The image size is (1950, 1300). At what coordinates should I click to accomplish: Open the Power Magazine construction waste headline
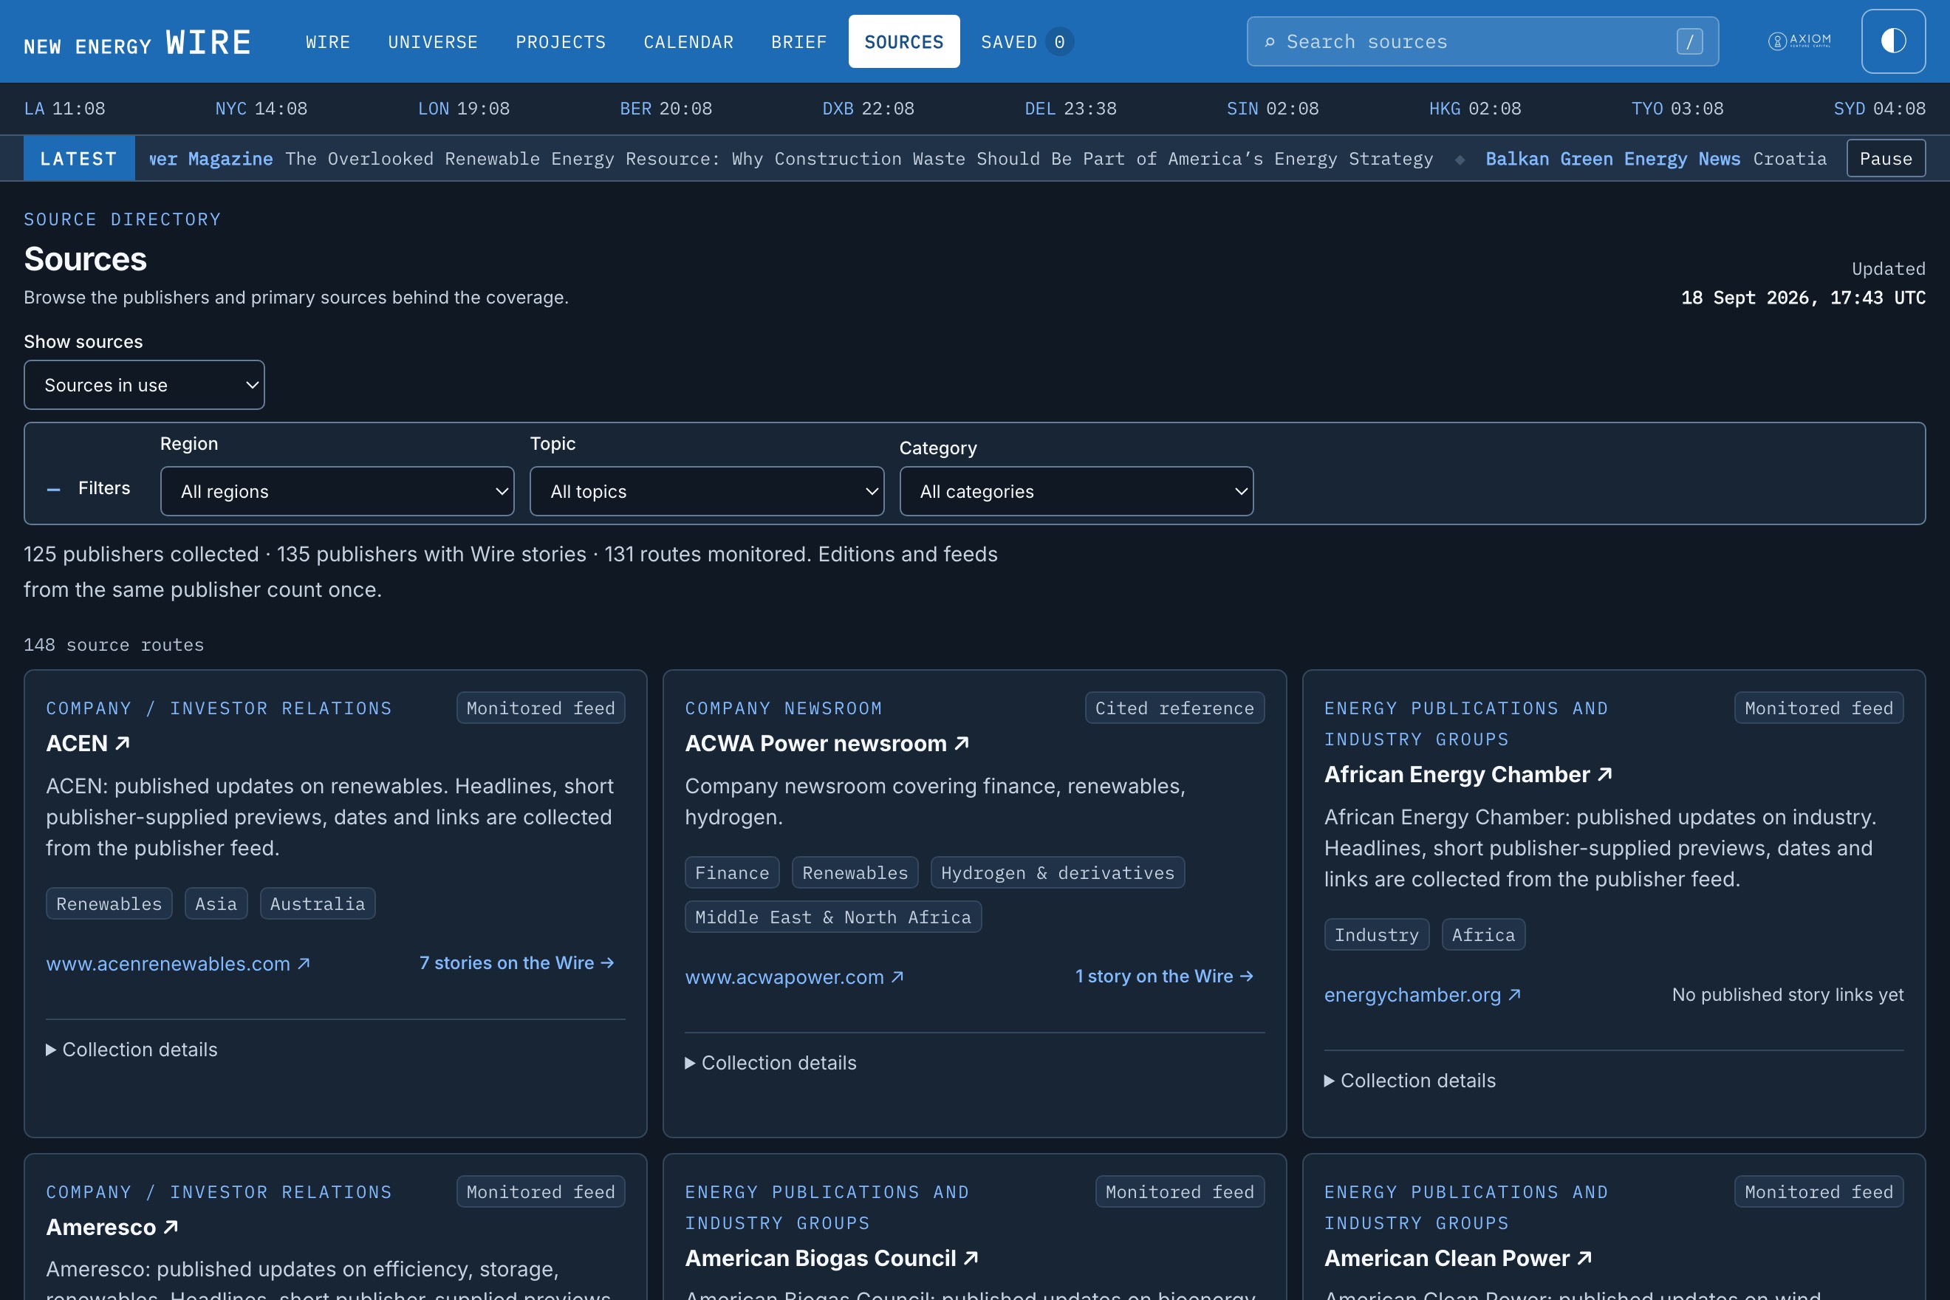tap(791, 158)
